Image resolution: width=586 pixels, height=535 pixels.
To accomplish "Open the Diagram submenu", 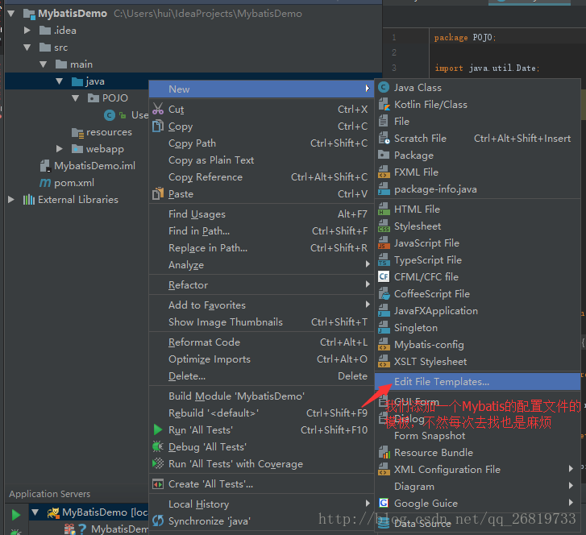I will pyautogui.click(x=478, y=487).
